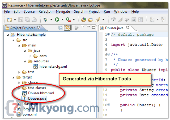Collapse the java folder node
Viewport: 170px width, 120px height.
point(25,51)
